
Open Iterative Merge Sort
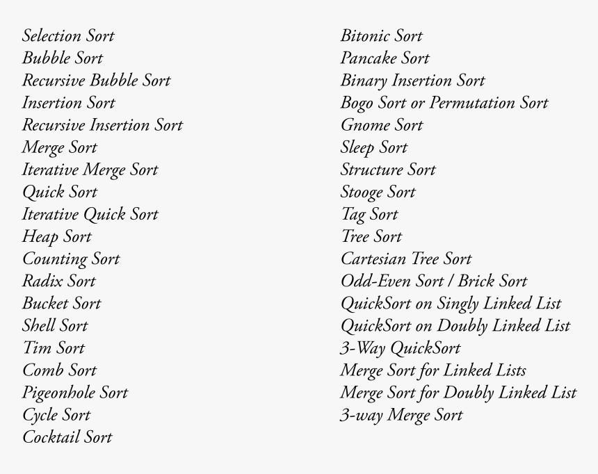point(90,170)
